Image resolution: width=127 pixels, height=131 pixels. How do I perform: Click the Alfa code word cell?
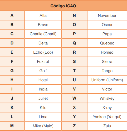[43, 16]
